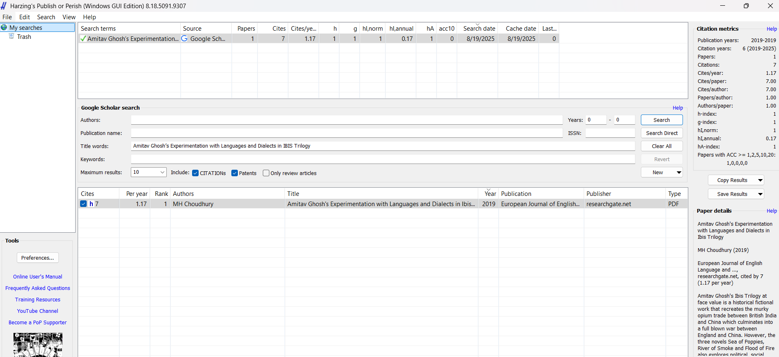Sort results by Publisher column header

[625, 193]
